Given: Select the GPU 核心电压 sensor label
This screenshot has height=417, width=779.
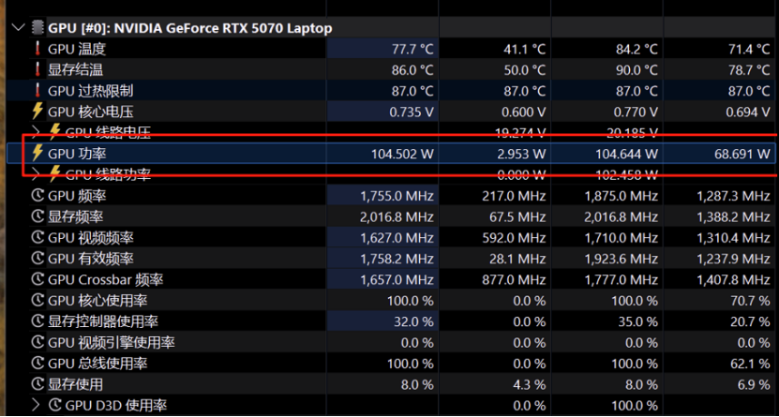Looking at the screenshot, I should (90, 112).
